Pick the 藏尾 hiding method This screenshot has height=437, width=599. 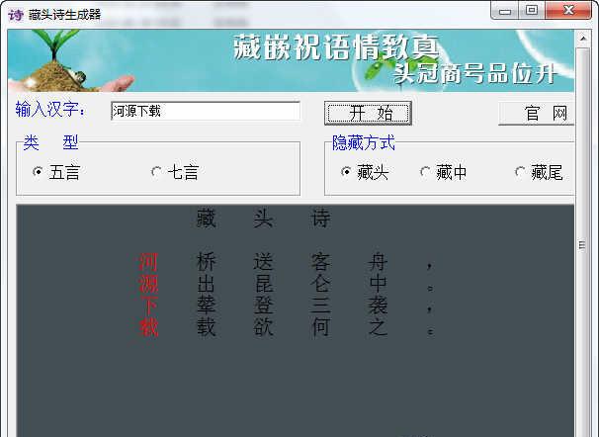point(521,172)
